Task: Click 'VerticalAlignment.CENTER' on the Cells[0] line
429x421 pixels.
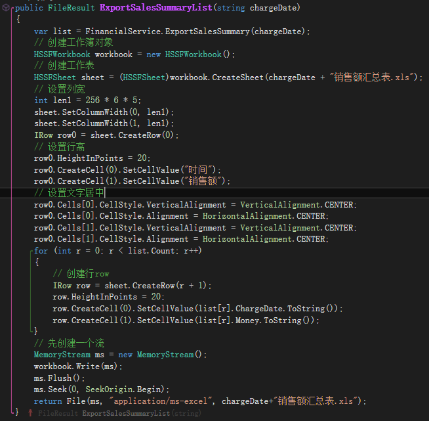Action: (297, 205)
